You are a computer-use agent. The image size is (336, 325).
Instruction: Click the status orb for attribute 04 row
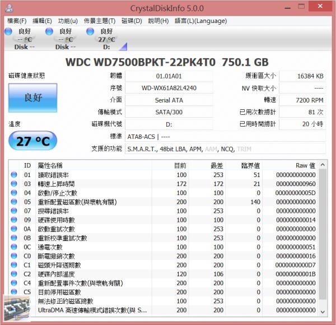14,193
